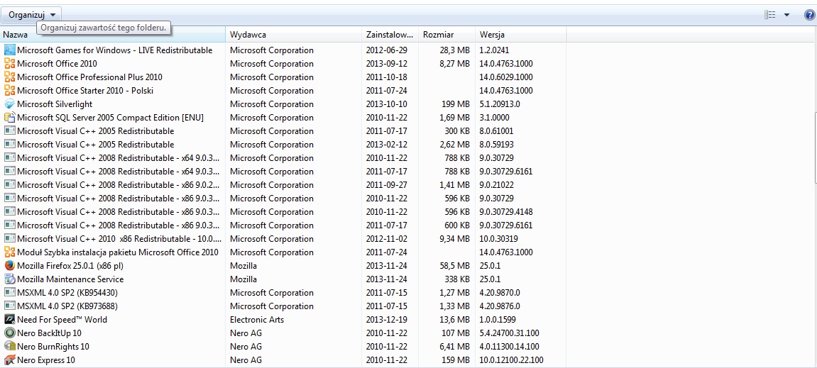
Task: Click version '10.0.12100.22.100'
Action: tap(511, 360)
